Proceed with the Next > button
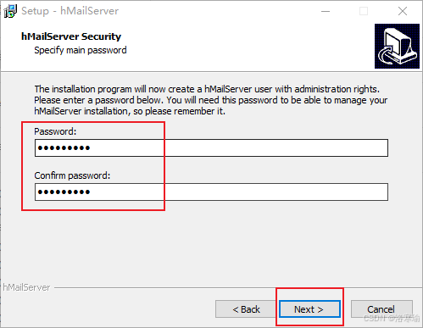The width and height of the screenshot is (423, 328). pyautogui.click(x=309, y=309)
